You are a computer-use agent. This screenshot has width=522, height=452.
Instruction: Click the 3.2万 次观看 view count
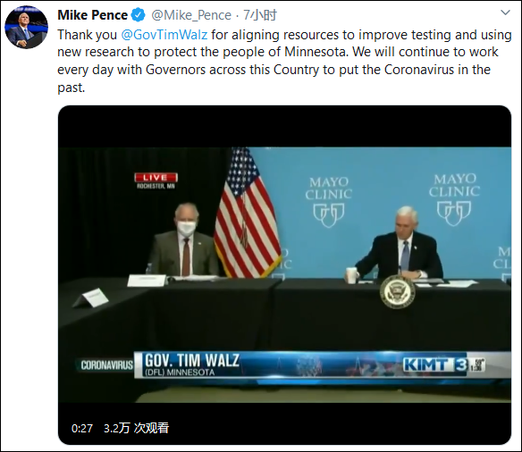click(x=136, y=428)
